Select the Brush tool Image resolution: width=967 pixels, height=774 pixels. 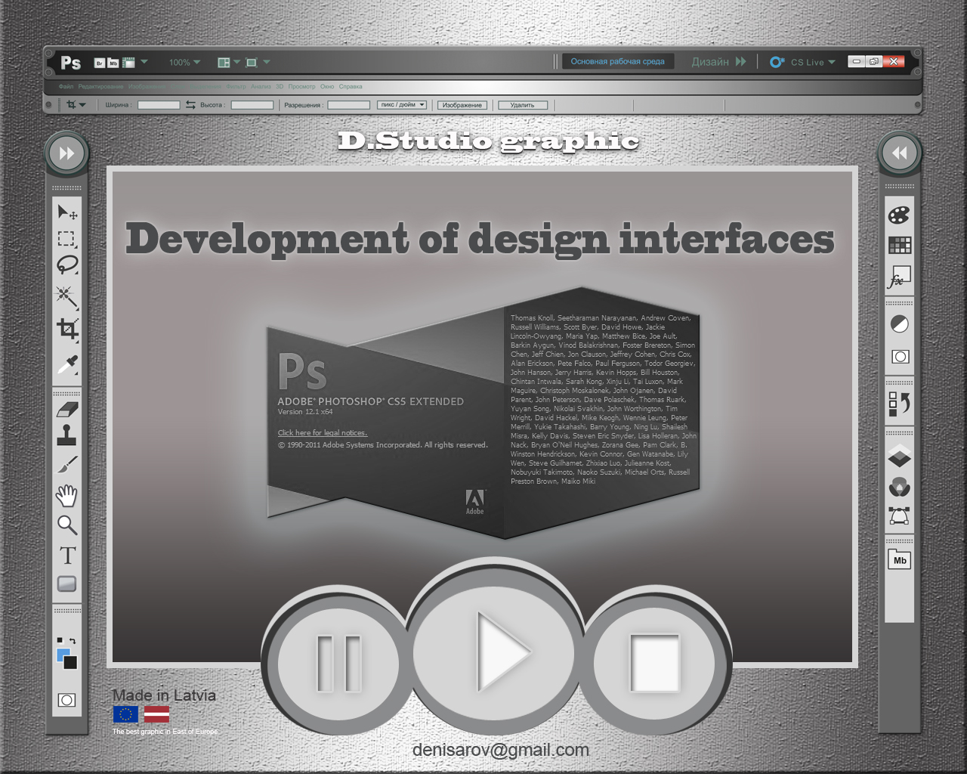67,464
